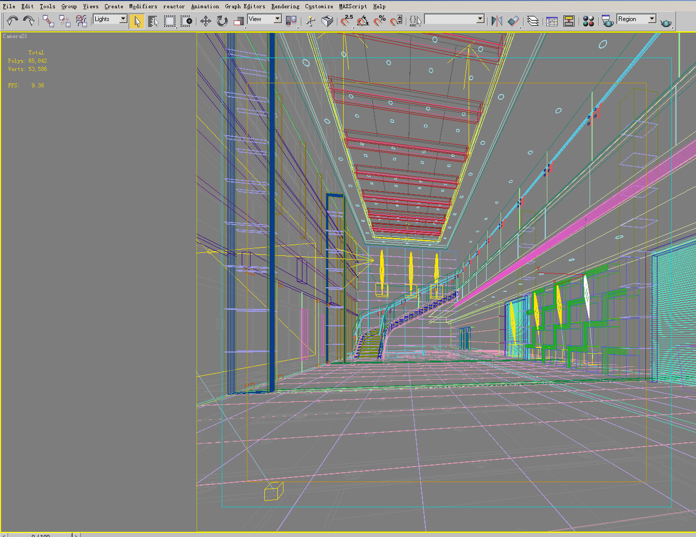Open the Animation menu
Viewport: 696px width, 537px height.
pos(205,6)
